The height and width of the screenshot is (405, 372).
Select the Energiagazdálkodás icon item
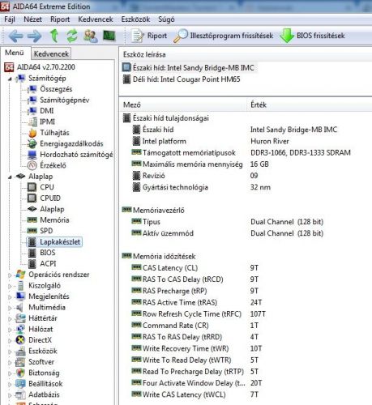tap(32, 143)
